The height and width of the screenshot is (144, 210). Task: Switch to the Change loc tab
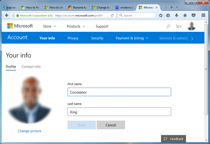(x=101, y=7)
